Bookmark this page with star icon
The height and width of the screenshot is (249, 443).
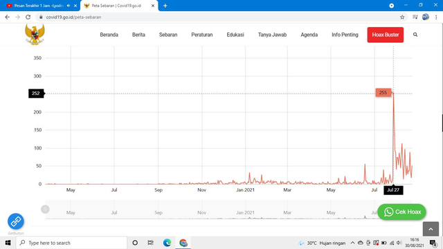[402, 17]
